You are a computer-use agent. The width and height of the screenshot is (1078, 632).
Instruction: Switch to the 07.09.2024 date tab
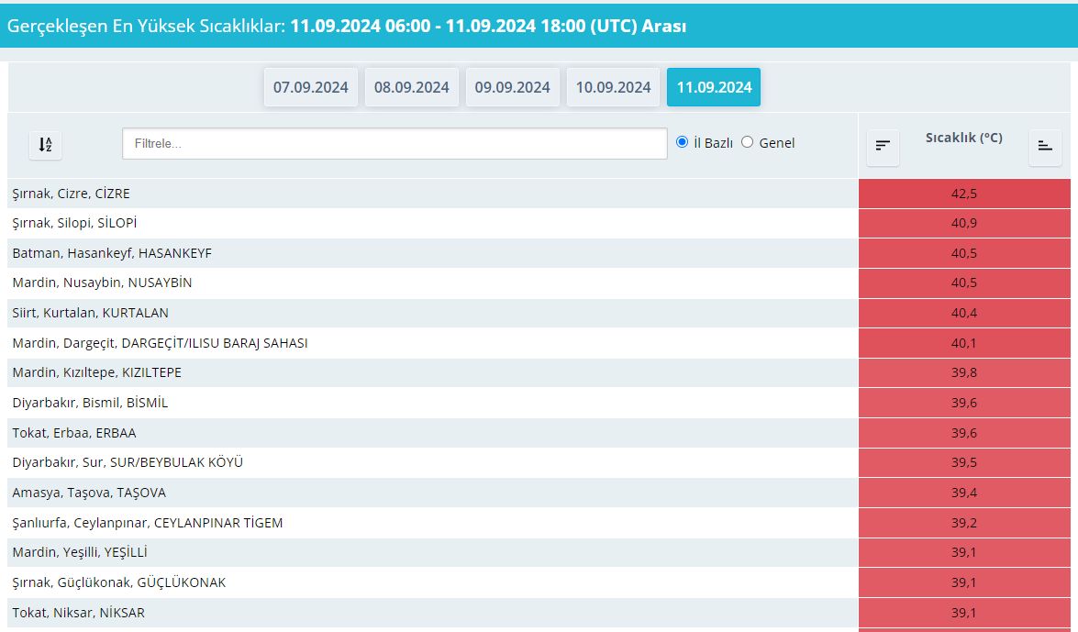coord(310,87)
